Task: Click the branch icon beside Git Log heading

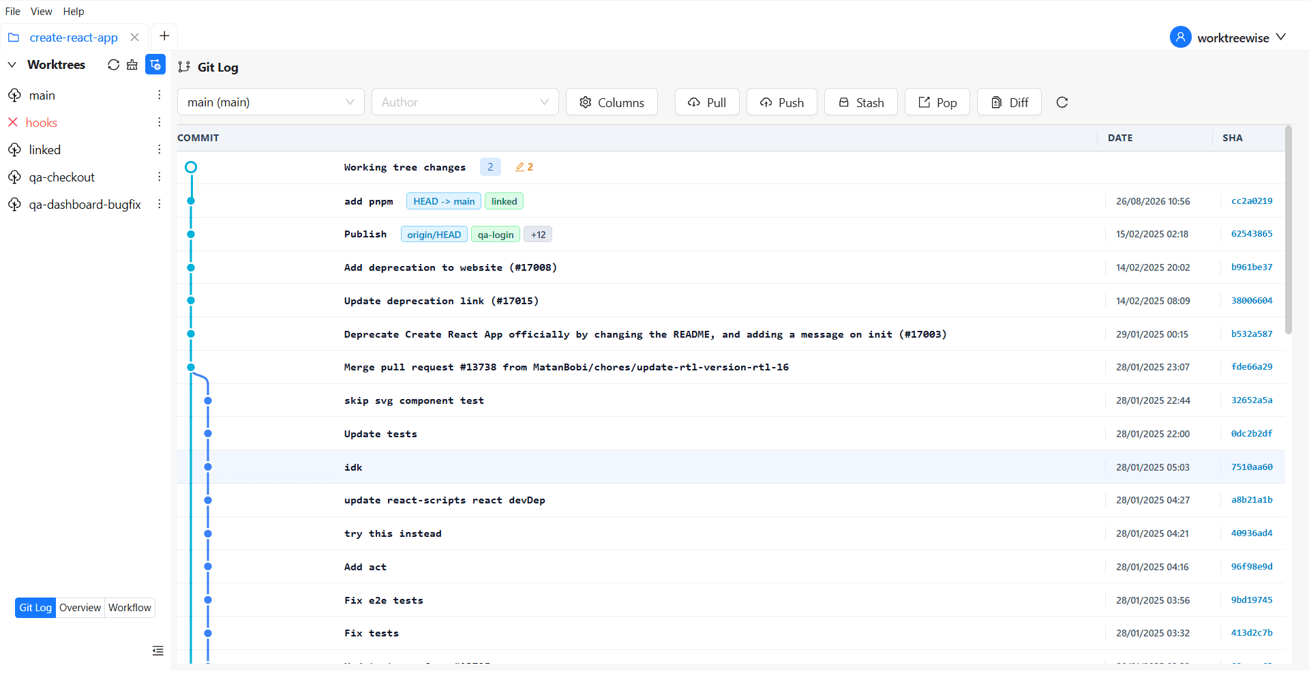Action: tap(184, 67)
